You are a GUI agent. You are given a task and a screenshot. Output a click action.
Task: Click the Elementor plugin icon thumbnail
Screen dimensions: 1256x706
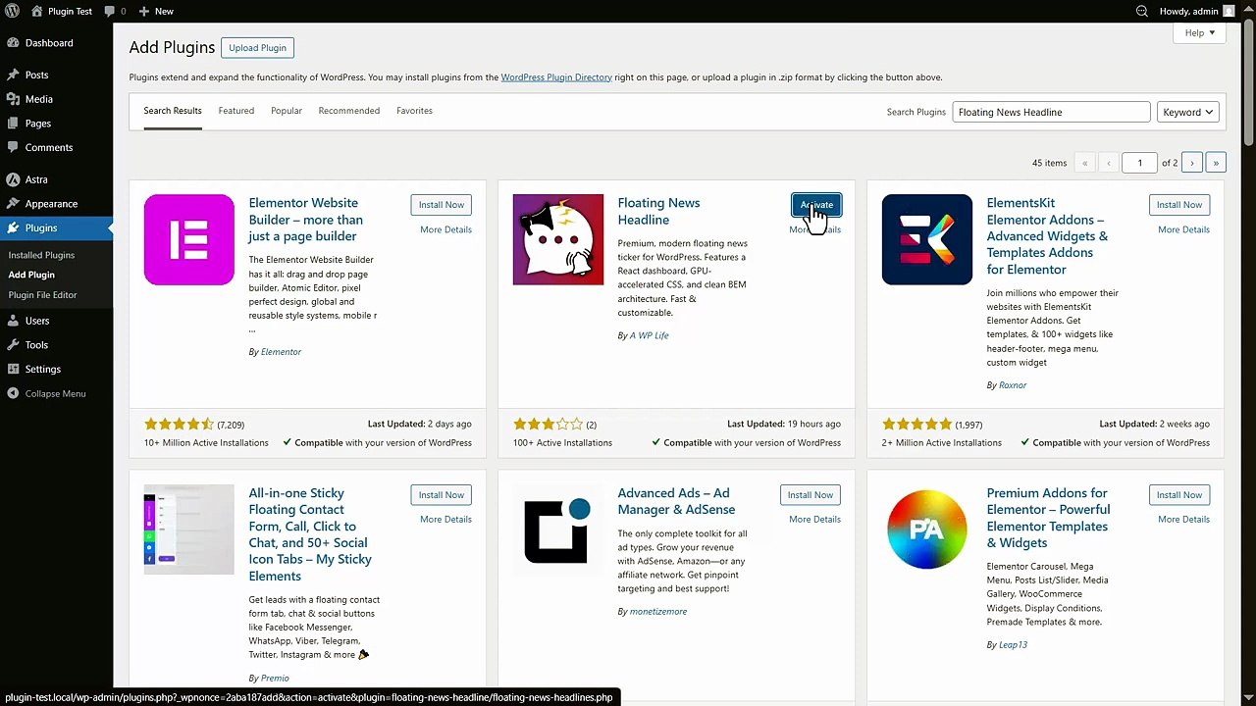189,240
